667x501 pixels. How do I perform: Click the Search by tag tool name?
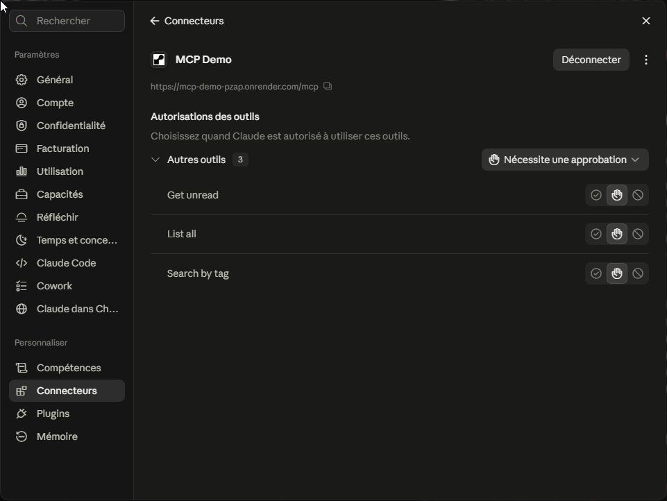click(x=198, y=273)
